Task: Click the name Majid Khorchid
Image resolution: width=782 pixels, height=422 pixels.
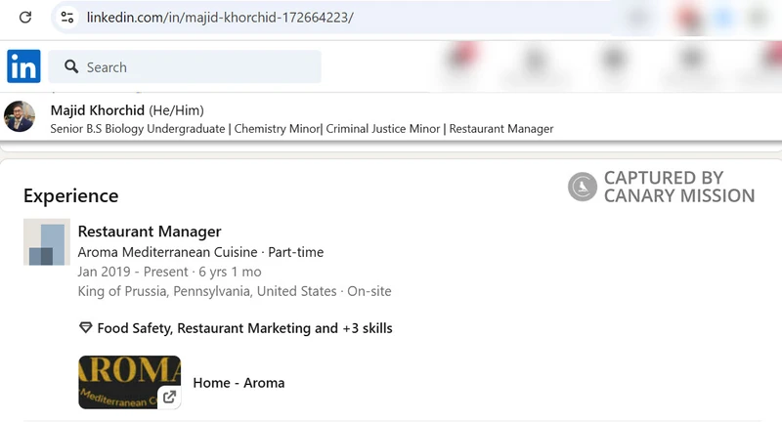Action: click(97, 110)
